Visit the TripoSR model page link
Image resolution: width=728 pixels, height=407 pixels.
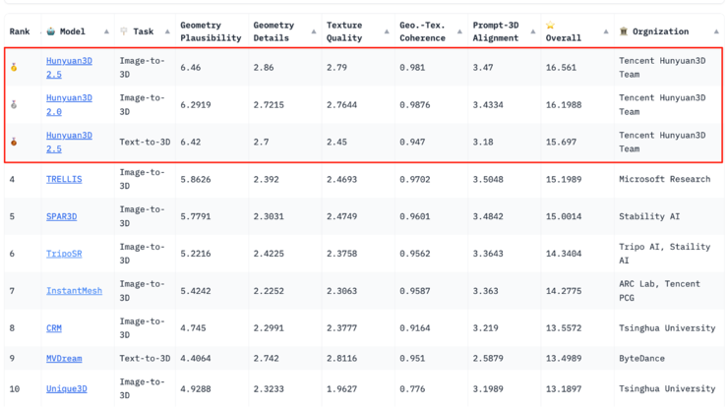(x=64, y=254)
